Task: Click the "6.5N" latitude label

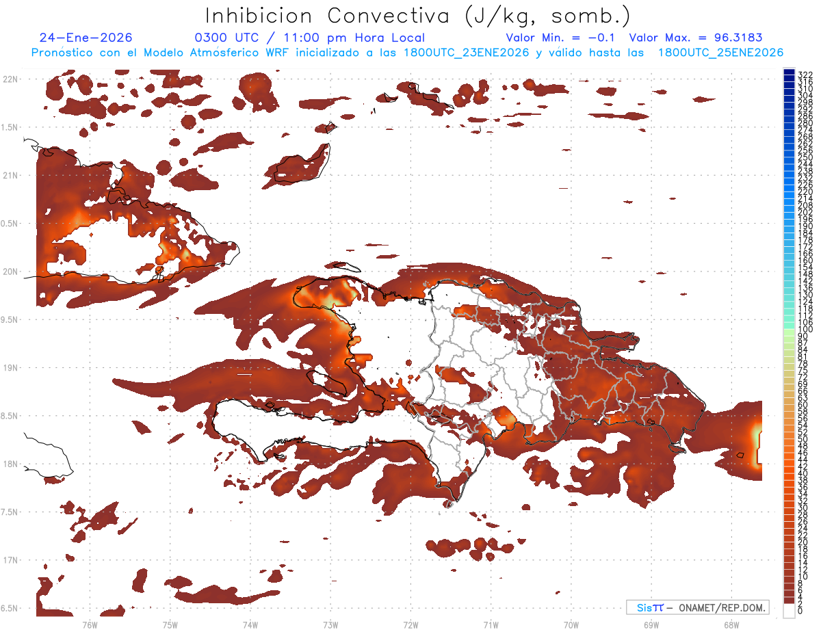Action: (10, 608)
